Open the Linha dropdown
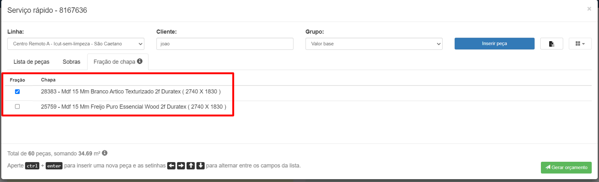This screenshot has height=182, width=599. tap(75, 44)
